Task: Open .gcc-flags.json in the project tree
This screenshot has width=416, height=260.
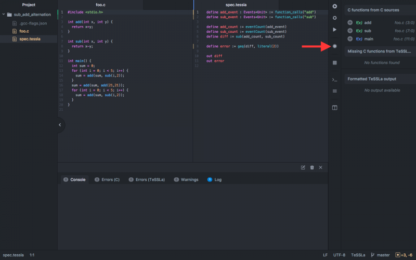Action: 33,23
